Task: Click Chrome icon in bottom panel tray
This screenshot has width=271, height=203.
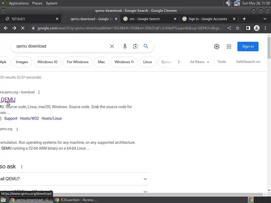Action: 251,200
